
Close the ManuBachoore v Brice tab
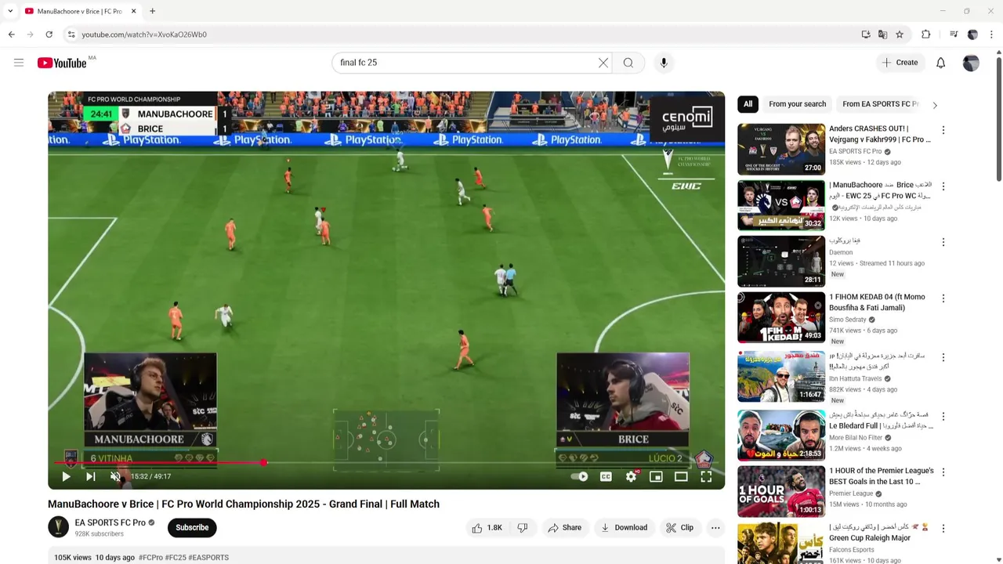point(133,11)
